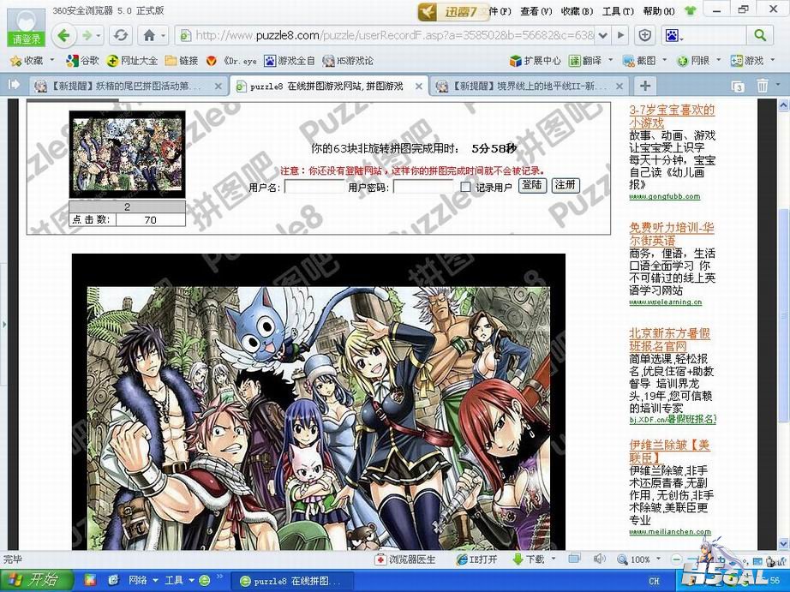Reload the page with the refresh icon
This screenshot has height=592, width=790.
121,36
